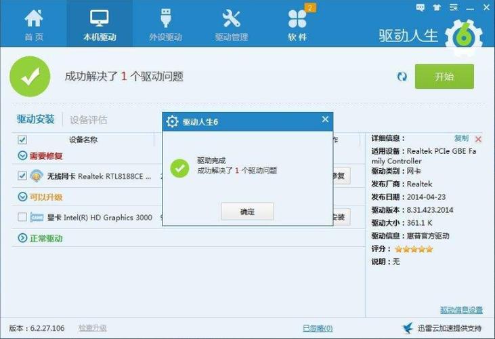Click the dialog green checkmark icon

(x=179, y=168)
